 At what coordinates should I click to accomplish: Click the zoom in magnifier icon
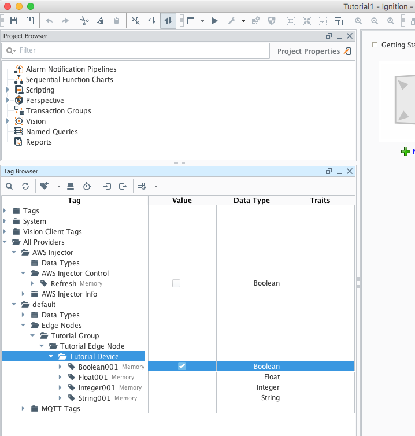click(358, 21)
